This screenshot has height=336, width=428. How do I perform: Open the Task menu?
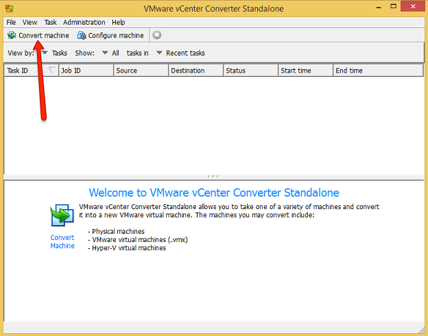[x=50, y=23]
